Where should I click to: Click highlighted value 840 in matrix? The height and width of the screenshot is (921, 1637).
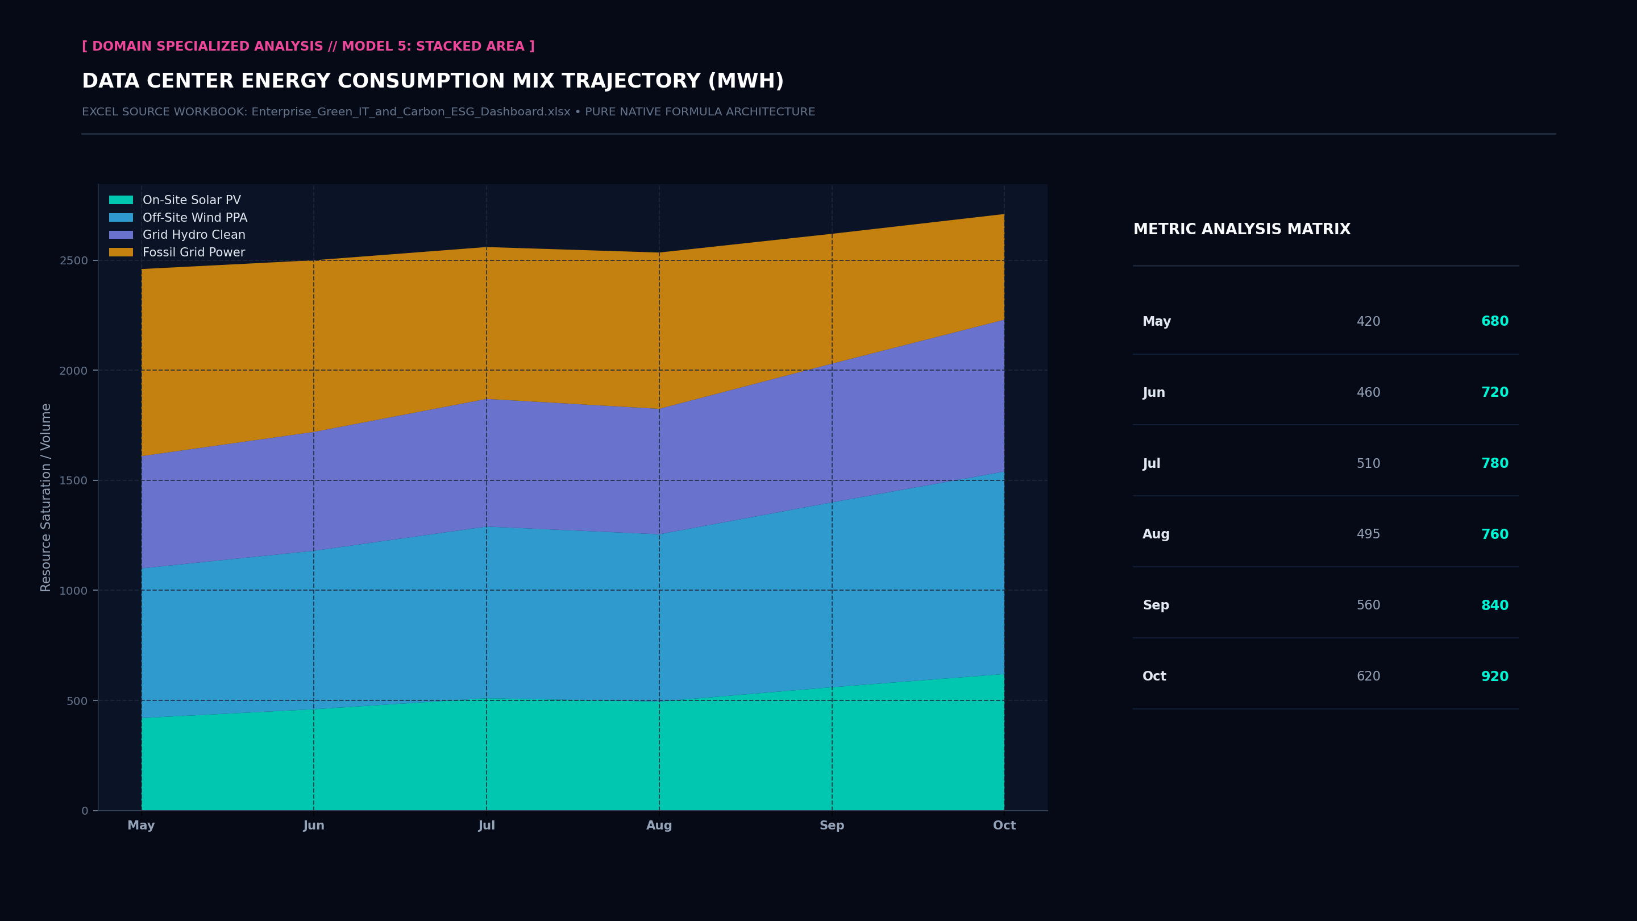click(x=1495, y=605)
